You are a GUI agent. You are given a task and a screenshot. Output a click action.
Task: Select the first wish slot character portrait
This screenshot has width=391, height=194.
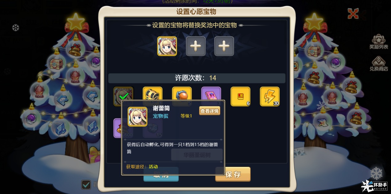click(x=167, y=46)
